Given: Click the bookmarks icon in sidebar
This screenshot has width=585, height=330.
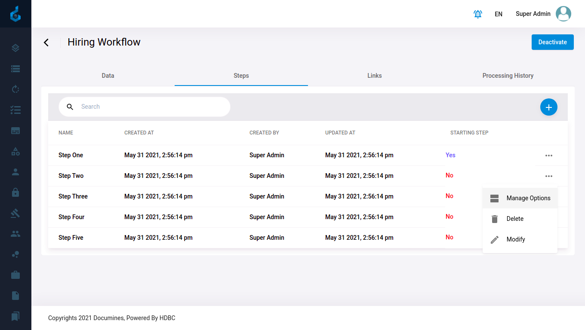Looking at the screenshot, I should (x=15, y=316).
